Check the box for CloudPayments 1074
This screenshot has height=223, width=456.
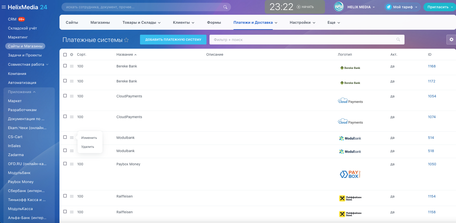click(65, 116)
